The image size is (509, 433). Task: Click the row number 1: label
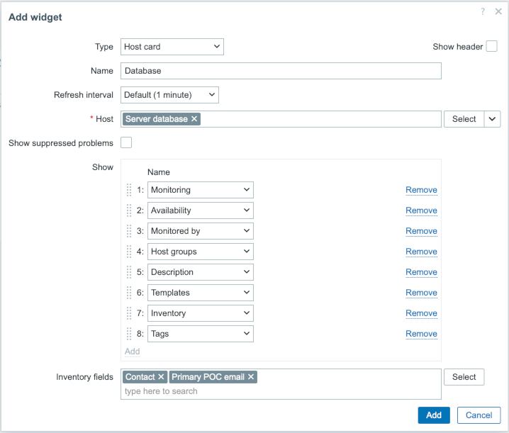[x=140, y=190]
